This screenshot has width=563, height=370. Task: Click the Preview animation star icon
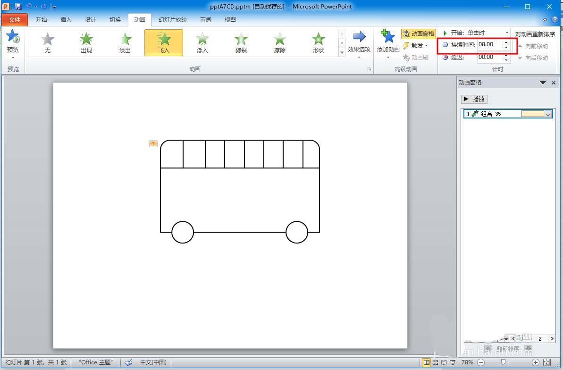(13, 36)
